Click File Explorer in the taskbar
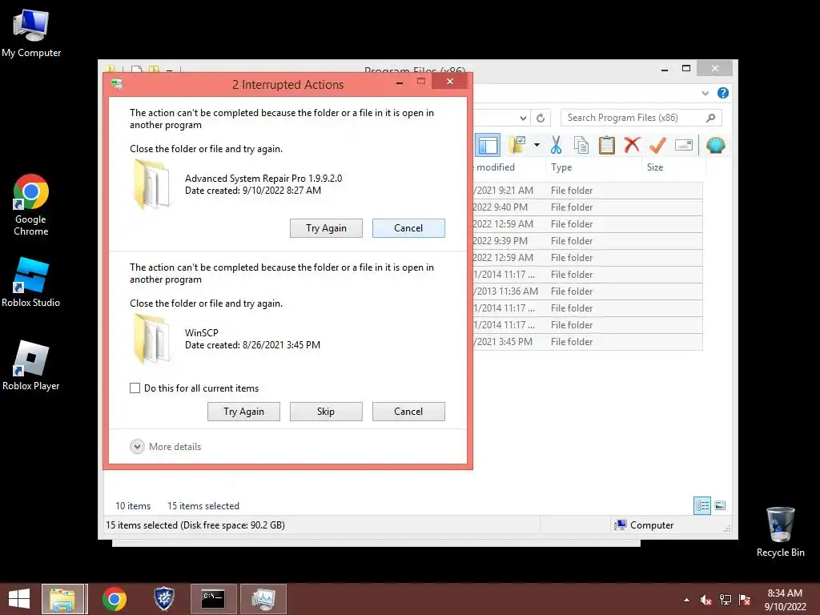Viewport: 820px width, 615px height. 62,599
